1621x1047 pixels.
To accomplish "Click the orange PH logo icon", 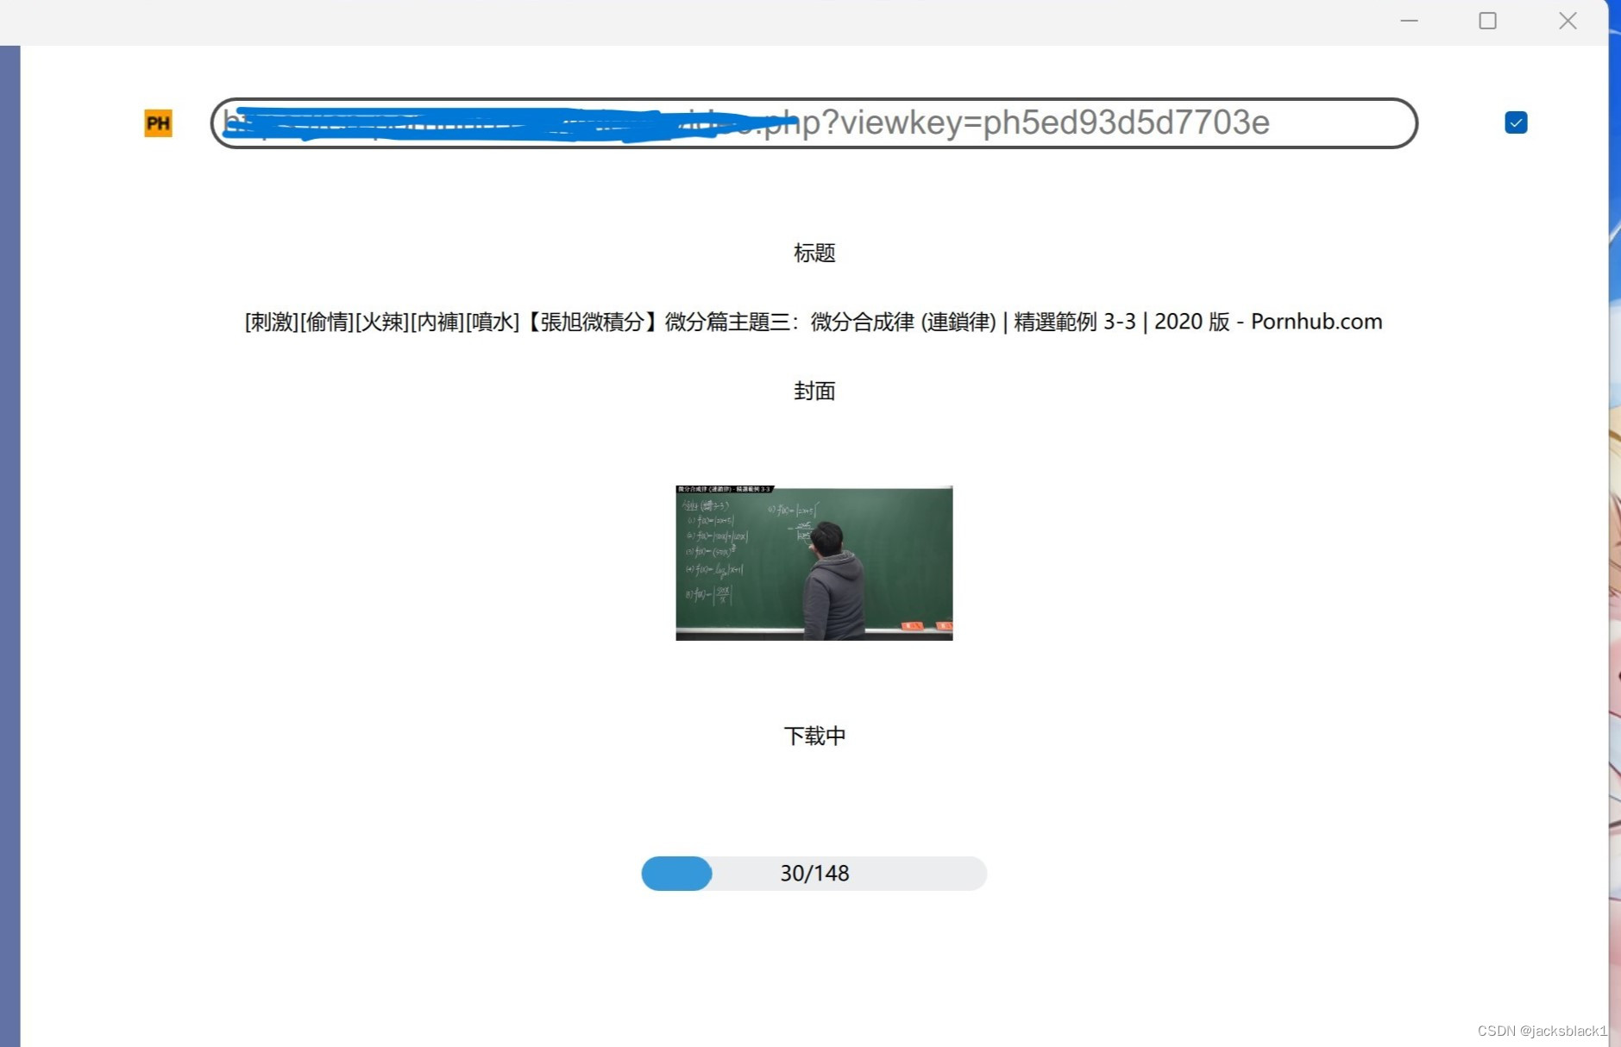I will point(158,123).
